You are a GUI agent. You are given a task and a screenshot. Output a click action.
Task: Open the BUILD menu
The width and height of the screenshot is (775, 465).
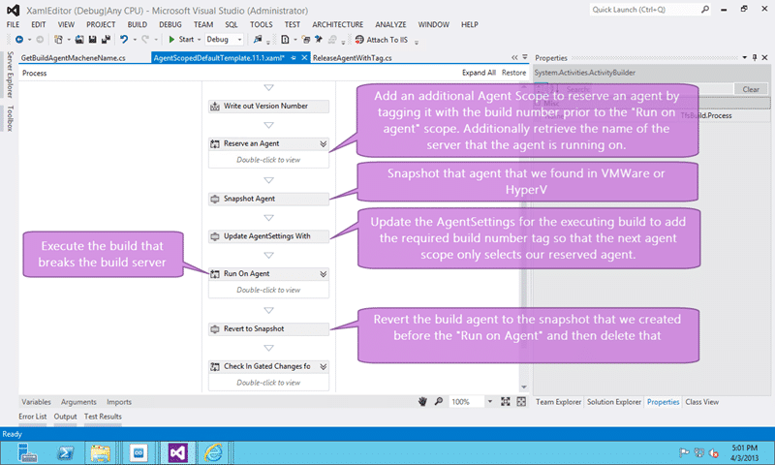(x=137, y=24)
